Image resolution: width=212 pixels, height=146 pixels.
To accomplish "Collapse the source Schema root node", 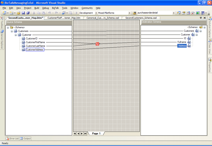I will coord(8,28).
